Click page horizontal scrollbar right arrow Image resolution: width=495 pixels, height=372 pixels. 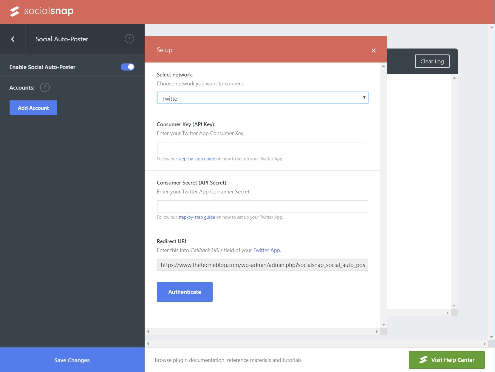coord(485,344)
